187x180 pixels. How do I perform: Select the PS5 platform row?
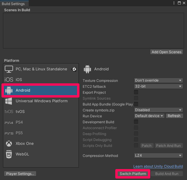[41, 133]
